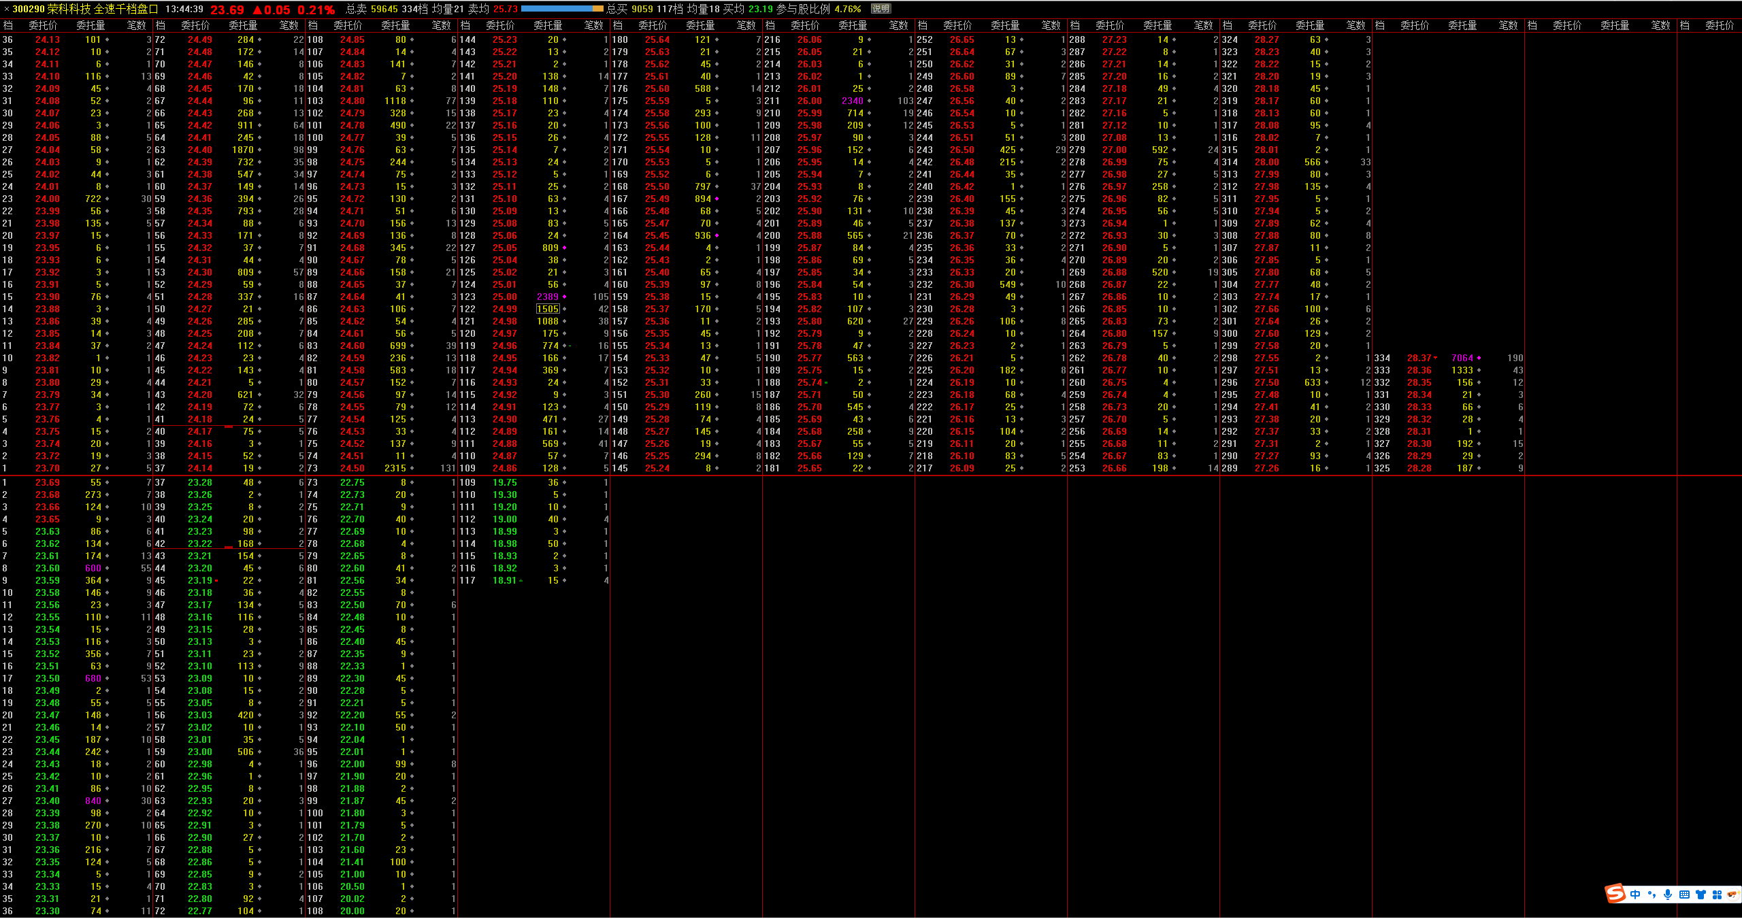Open the Sogou toolbox grid icon
This screenshot has height=919, width=1742.
click(1717, 895)
